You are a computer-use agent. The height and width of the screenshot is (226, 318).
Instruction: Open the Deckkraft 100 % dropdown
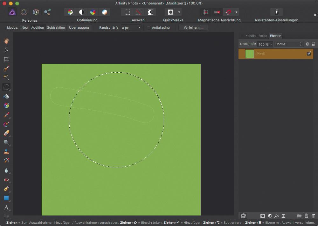265,44
